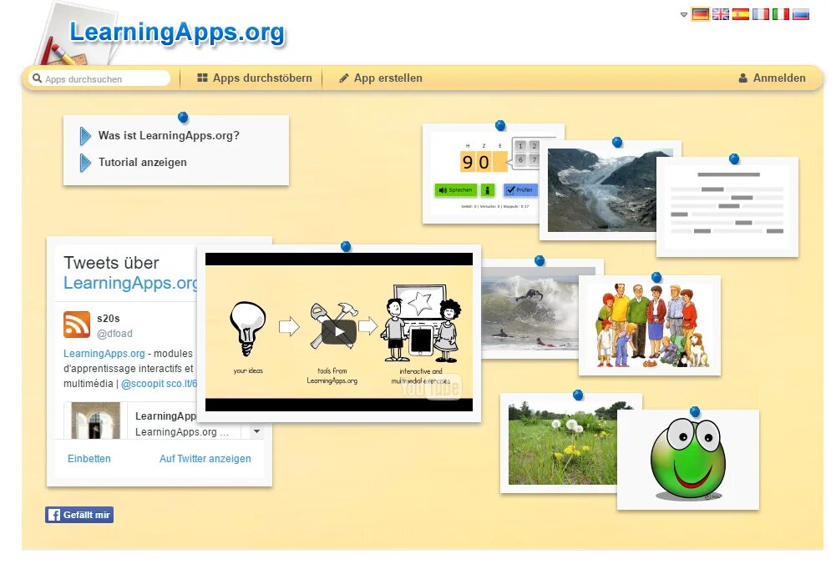The width and height of the screenshot is (836, 564).
Task: Open Was ist LearningApps.org? link
Action: [169, 136]
